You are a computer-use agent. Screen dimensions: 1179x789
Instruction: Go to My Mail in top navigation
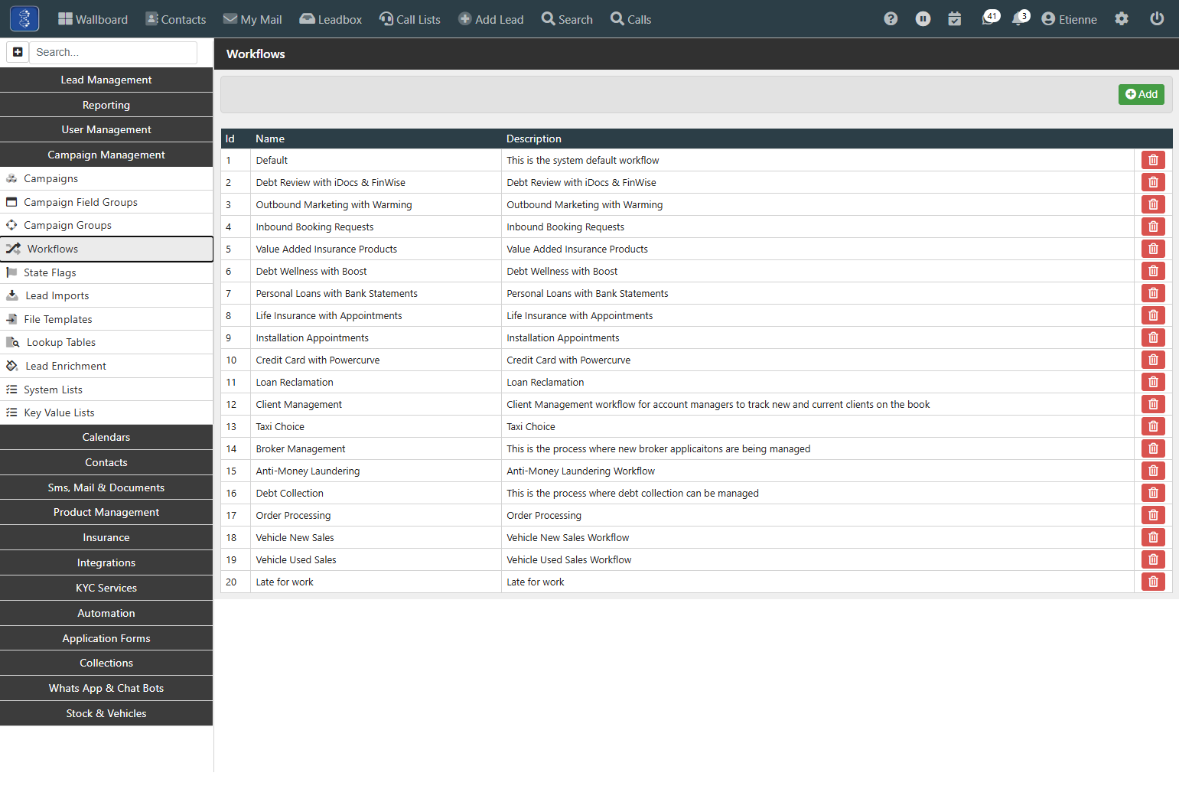(252, 19)
